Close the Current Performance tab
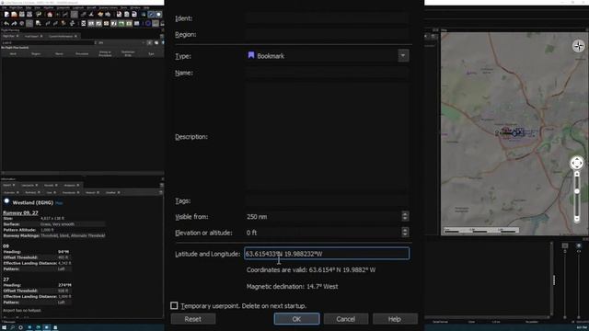The height and width of the screenshot is (331, 589). pyautogui.click(x=75, y=36)
